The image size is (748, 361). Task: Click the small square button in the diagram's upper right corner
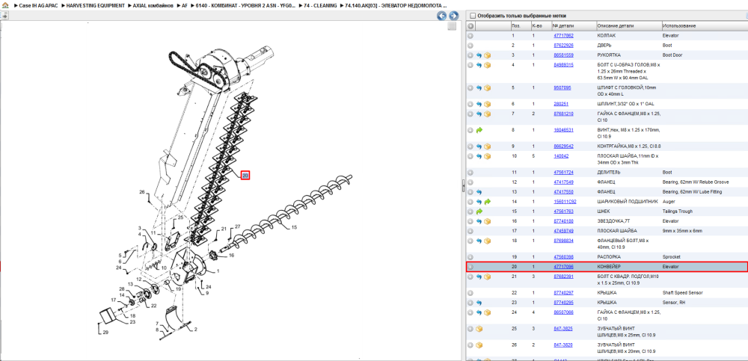[453, 27]
